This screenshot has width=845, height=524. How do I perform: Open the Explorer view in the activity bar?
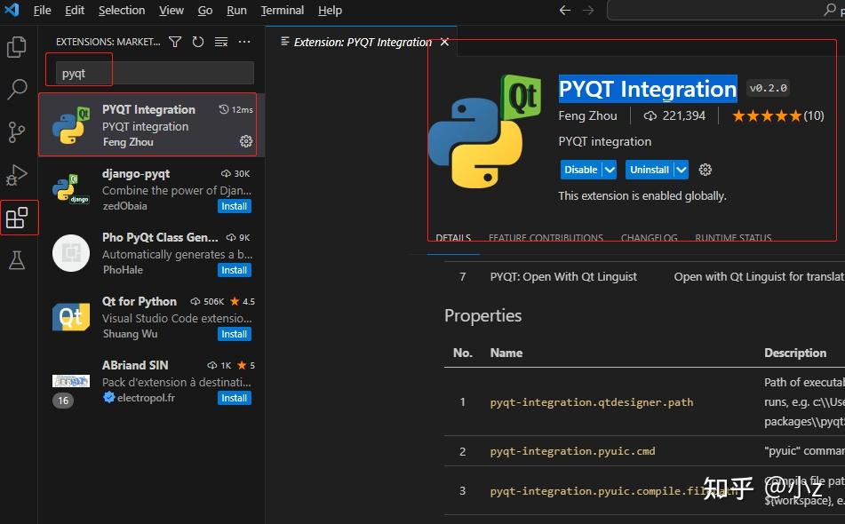(x=16, y=46)
